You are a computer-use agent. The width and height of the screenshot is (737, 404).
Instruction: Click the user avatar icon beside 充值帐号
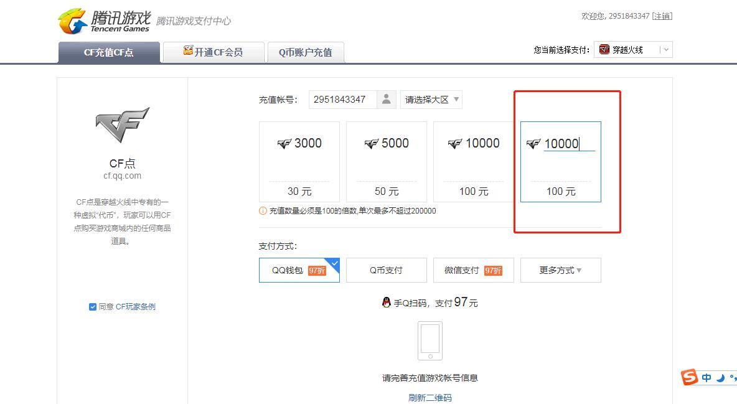[x=386, y=99]
